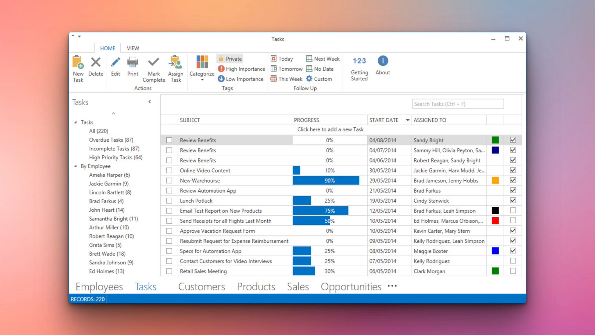Mark the selected task Complete
The height and width of the screenshot is (335, 595).
point(154,68)
